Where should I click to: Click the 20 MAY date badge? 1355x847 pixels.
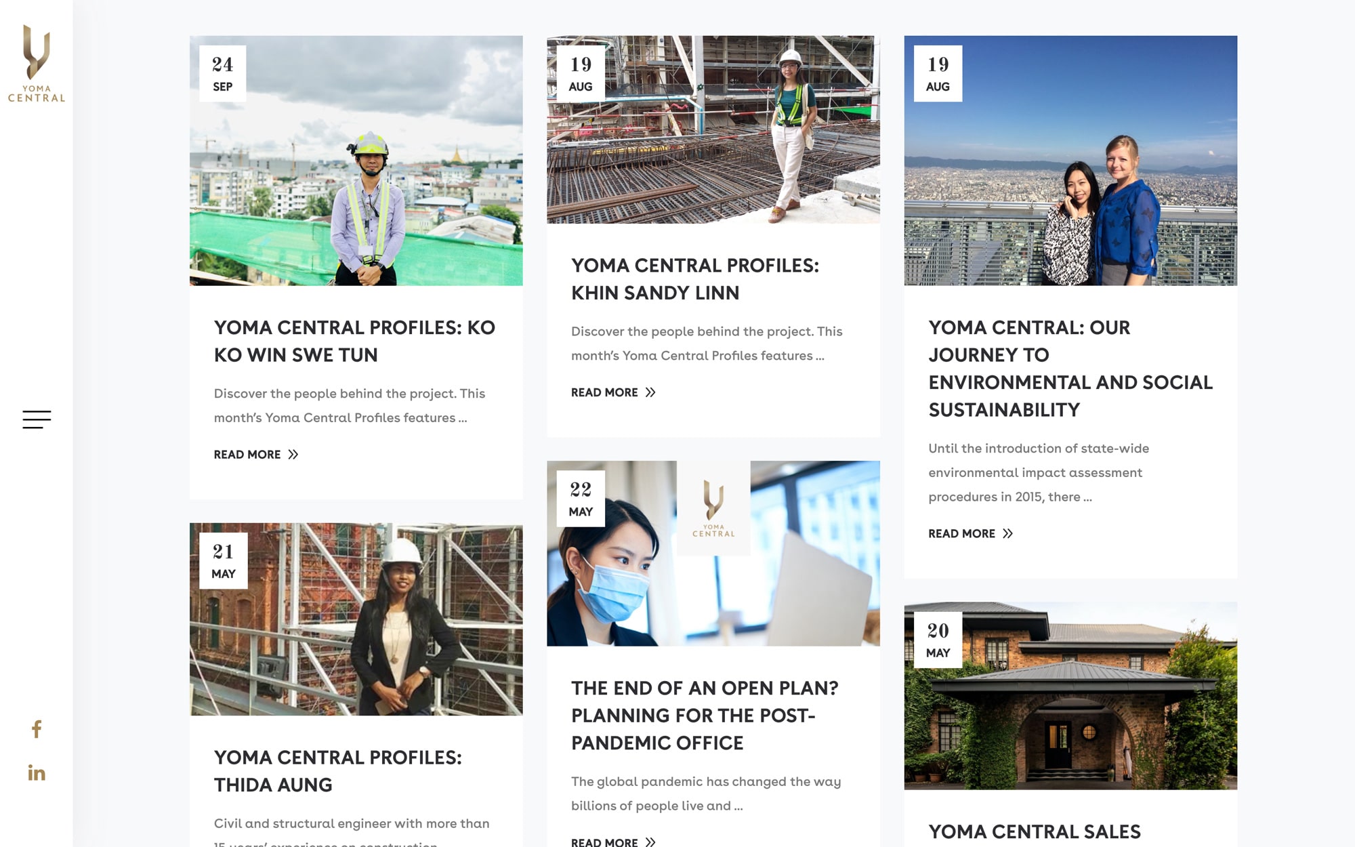tap(938, 640)
